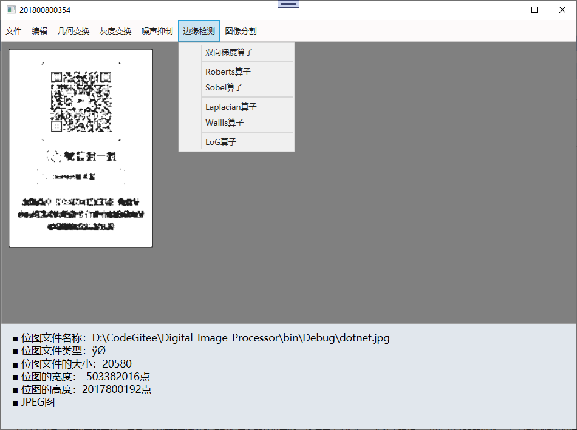Open the 几何变换 menu

(x=73, y=32)
